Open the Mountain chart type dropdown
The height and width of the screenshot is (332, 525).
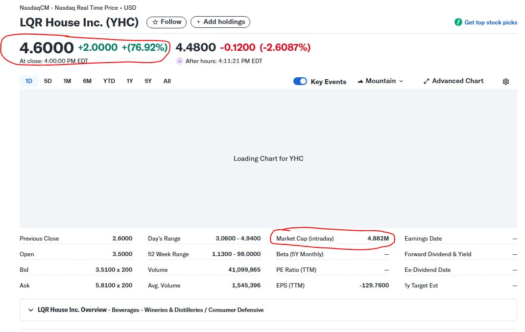coord(381,81)
